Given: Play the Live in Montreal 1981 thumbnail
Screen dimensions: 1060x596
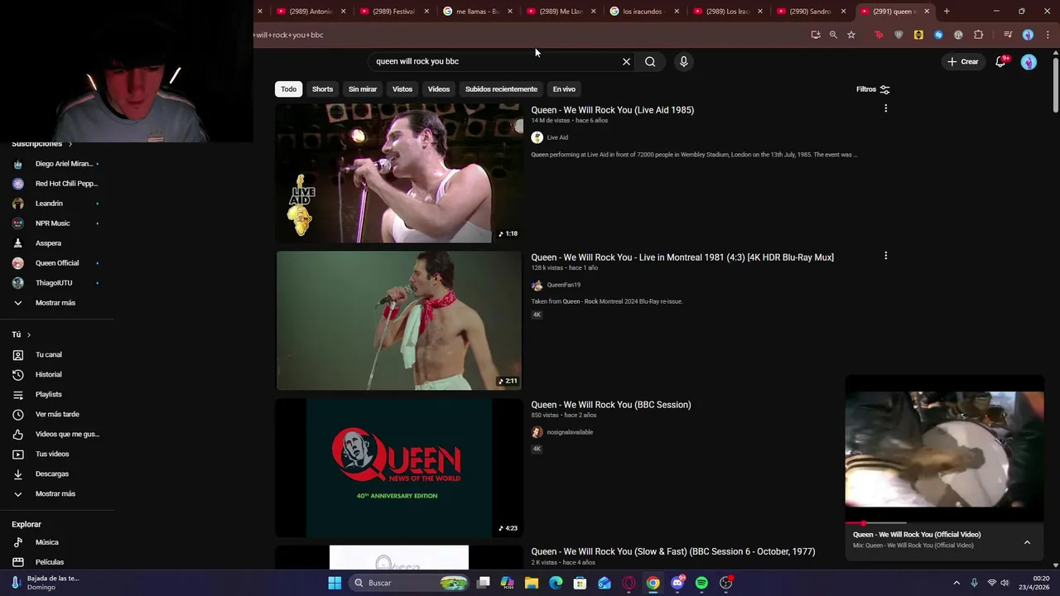Looking at the screenshot, I should [x=399, y=320].
